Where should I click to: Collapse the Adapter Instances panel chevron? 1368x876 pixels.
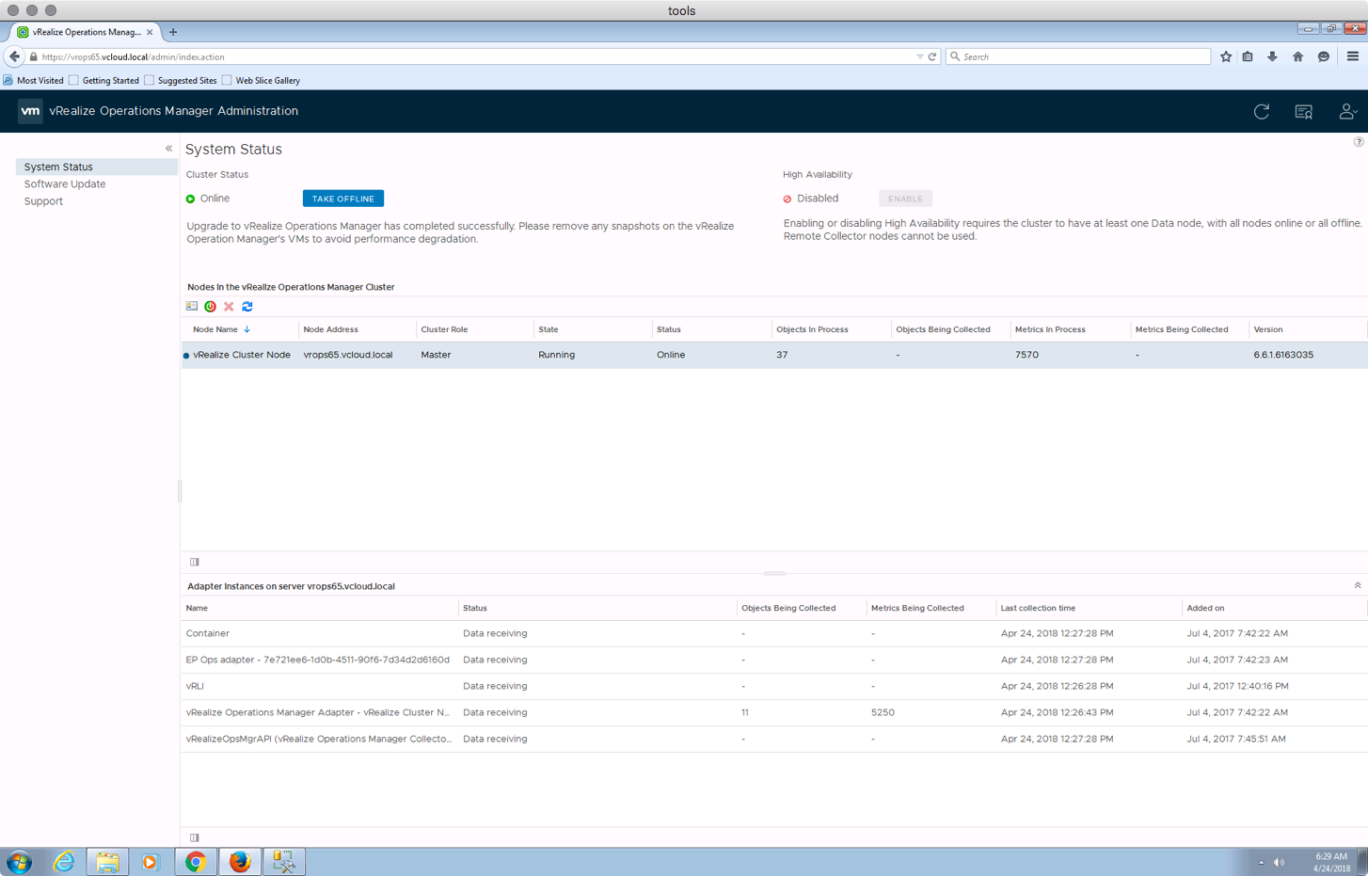pyautogui.click(x=1358, y=585)
